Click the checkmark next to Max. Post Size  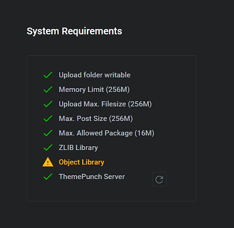48,119
